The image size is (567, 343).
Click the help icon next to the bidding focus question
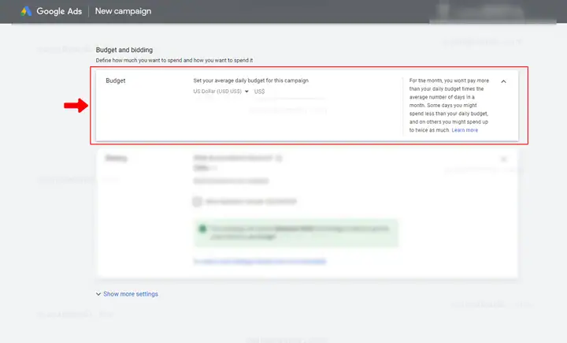click(x=279, y=158)
